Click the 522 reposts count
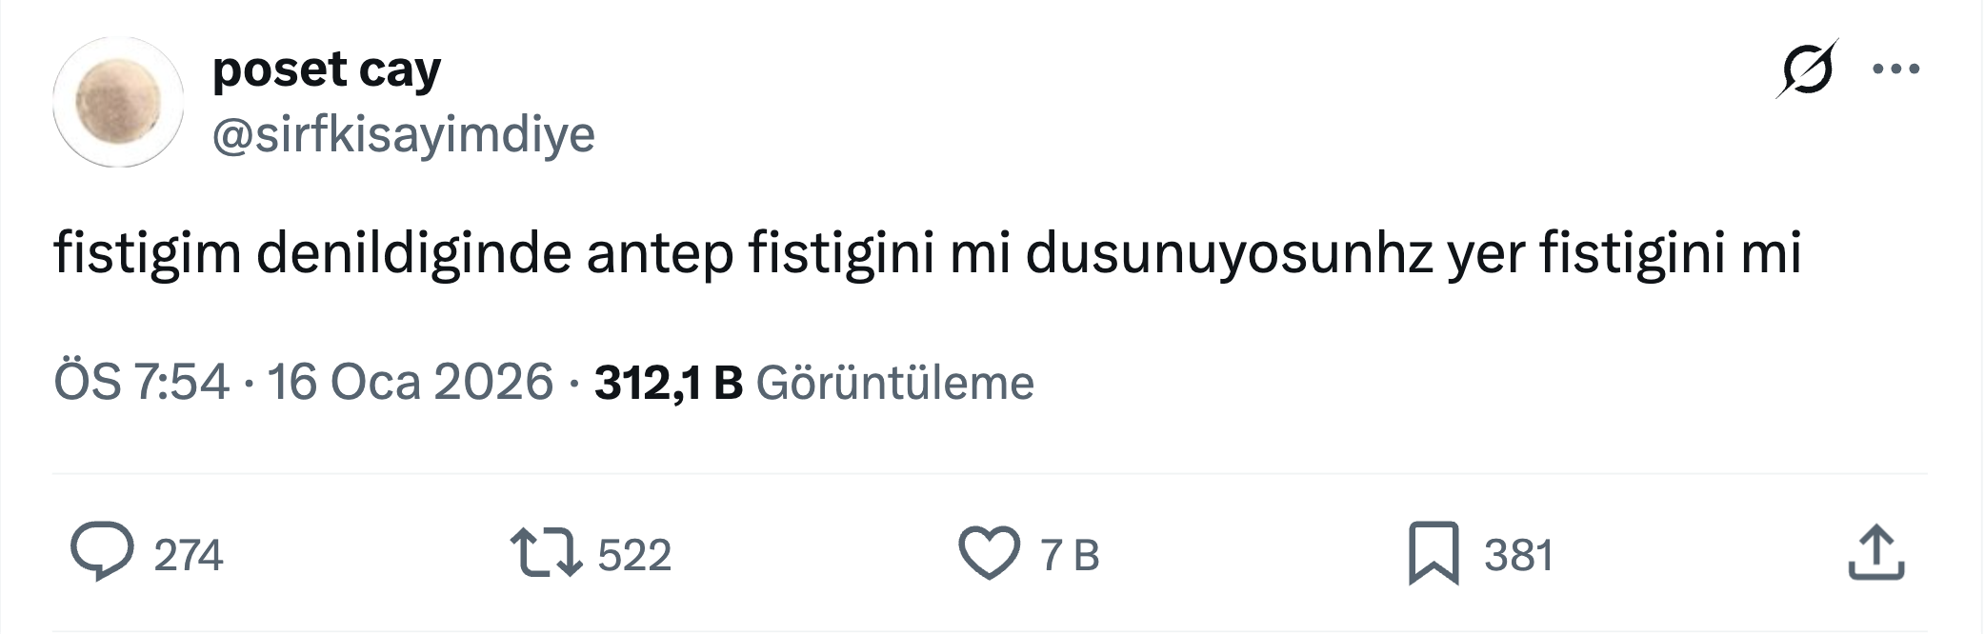Screen dimensions: 1985x634 point(634,555)
